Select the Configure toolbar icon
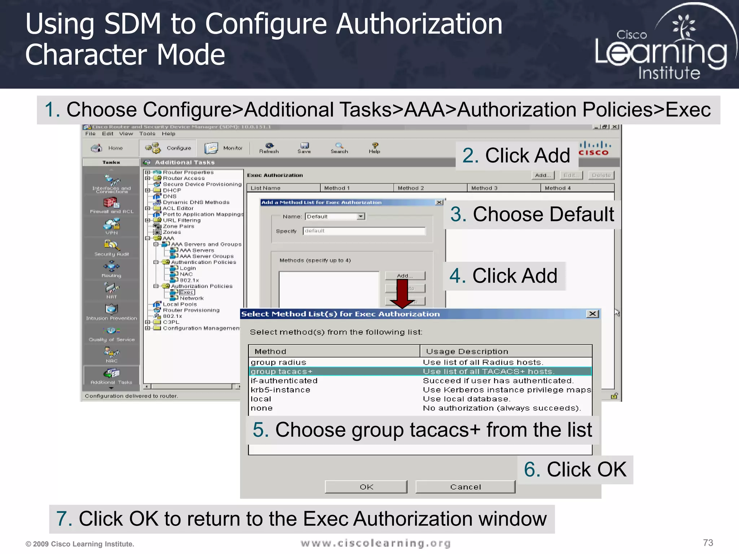Image resolution: width=739 pixels, height=554 pixels. pos(168,148)
